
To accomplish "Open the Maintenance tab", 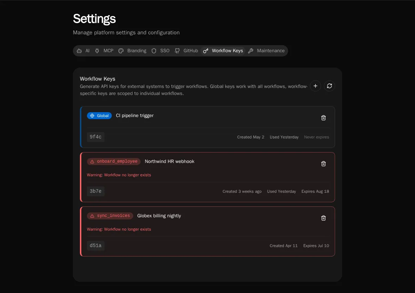I will [x=266, y=51].
